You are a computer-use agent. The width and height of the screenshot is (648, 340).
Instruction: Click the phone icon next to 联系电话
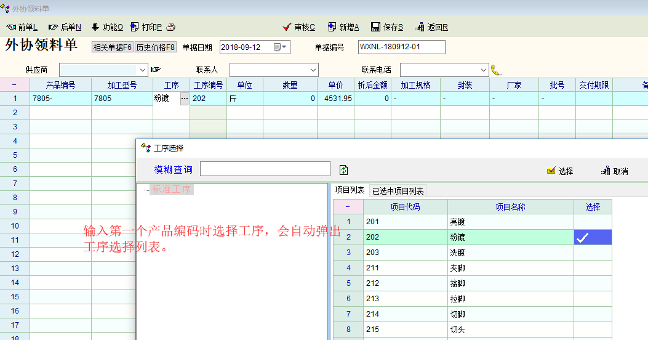(x=496, y=70)
